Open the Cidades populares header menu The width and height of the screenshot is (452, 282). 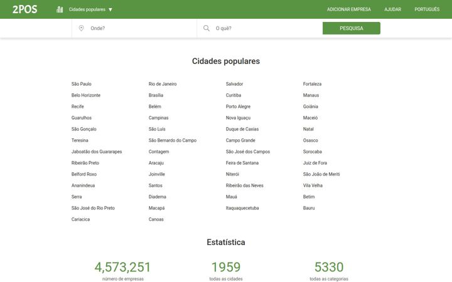[87, 9]
